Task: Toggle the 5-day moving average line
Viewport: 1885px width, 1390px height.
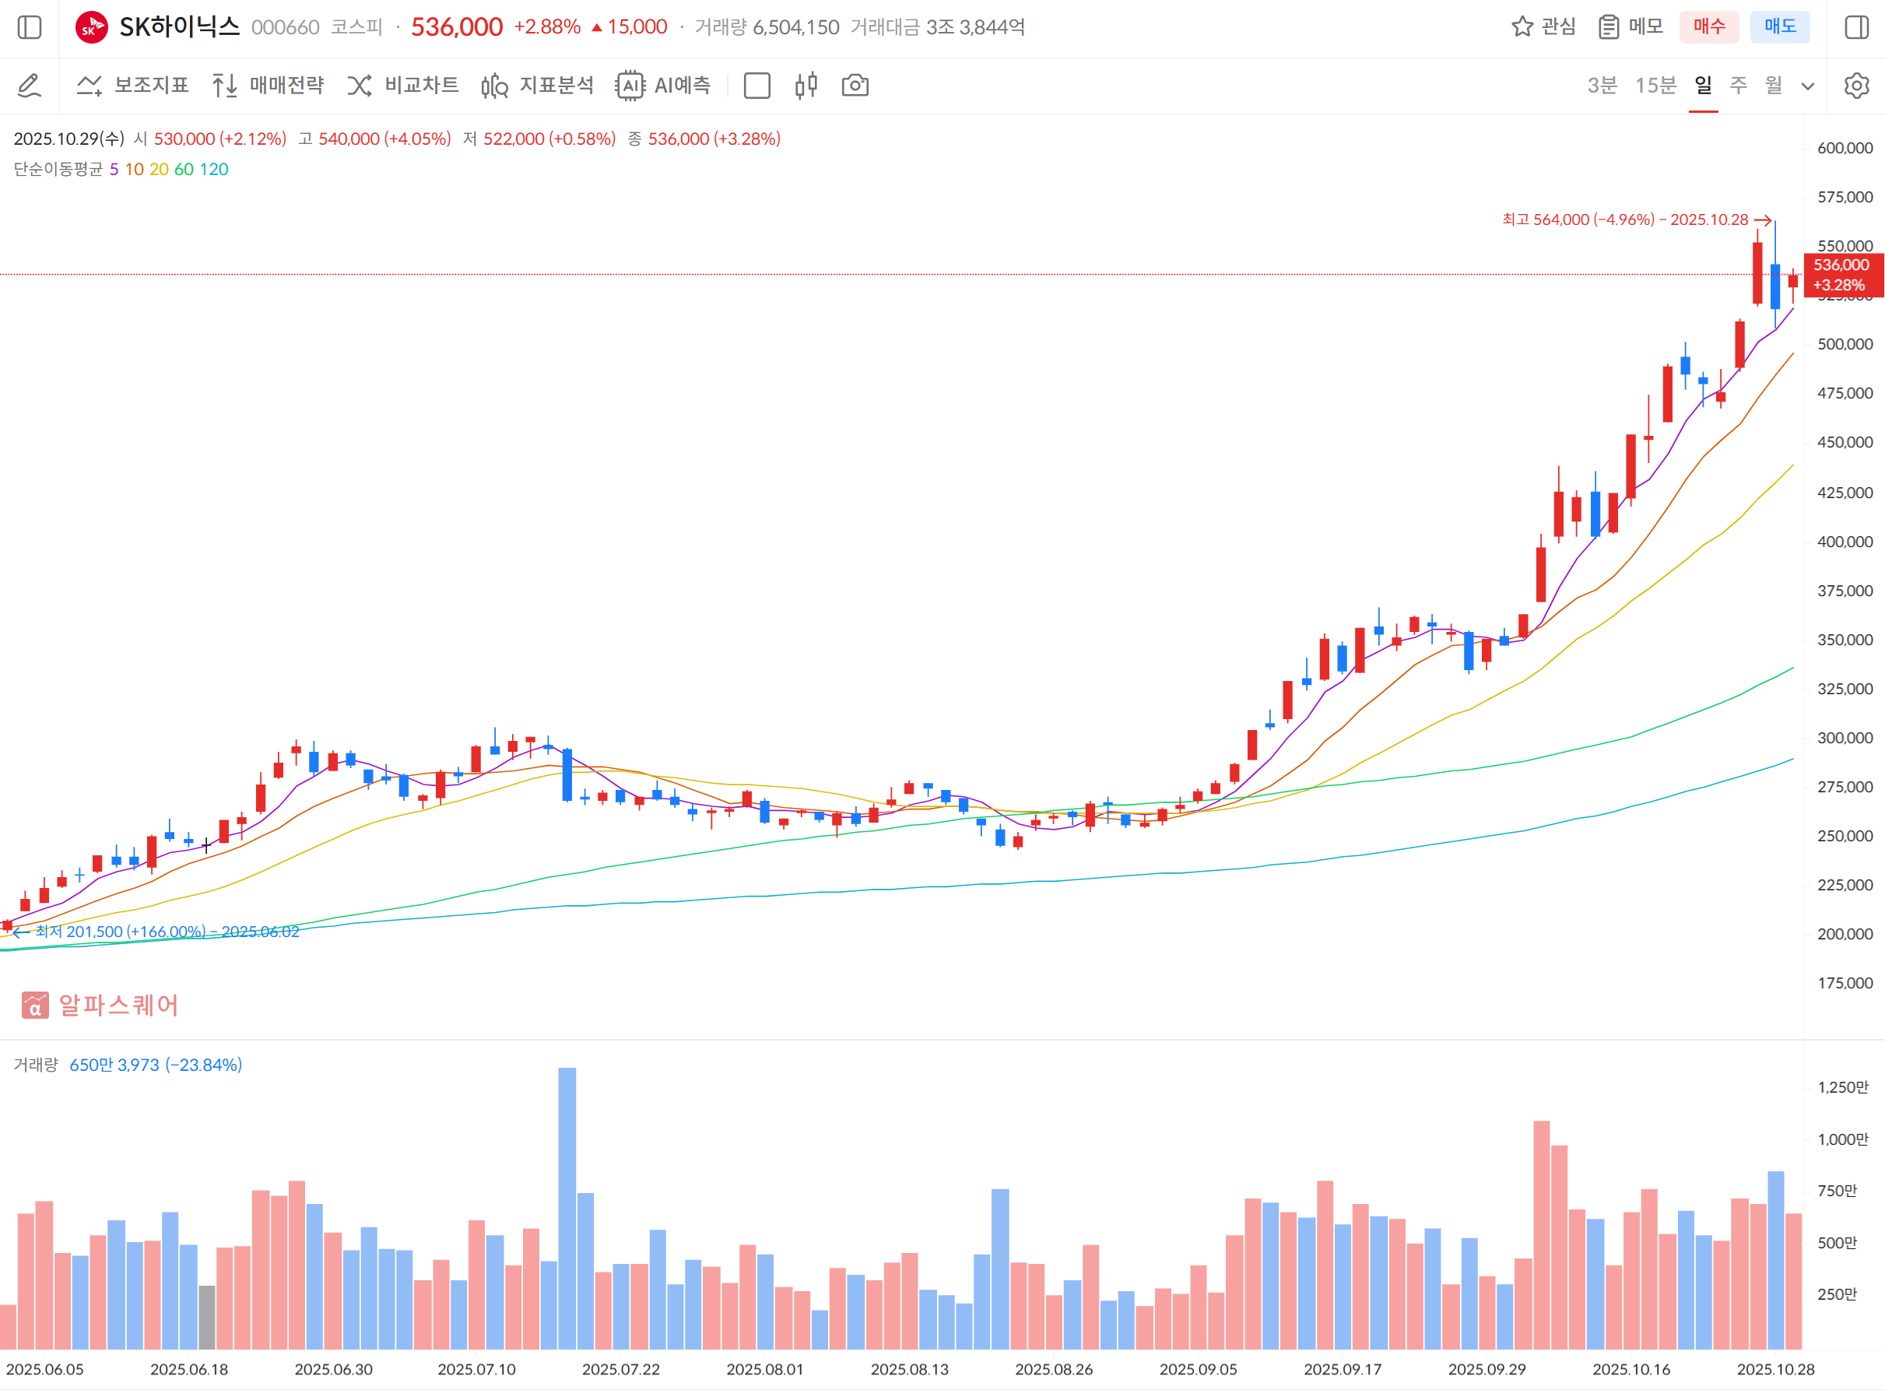Action: point(114,169)
